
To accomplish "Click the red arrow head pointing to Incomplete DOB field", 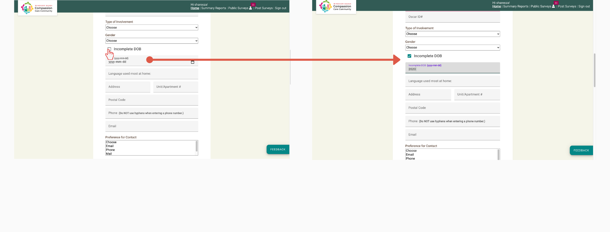I will (397, 60).
